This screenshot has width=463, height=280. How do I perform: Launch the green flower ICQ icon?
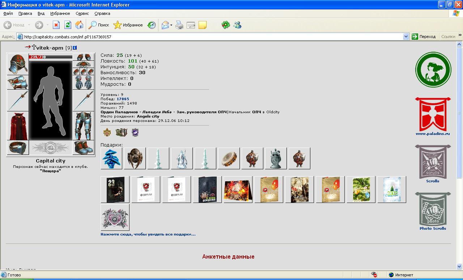click(226, 25)
